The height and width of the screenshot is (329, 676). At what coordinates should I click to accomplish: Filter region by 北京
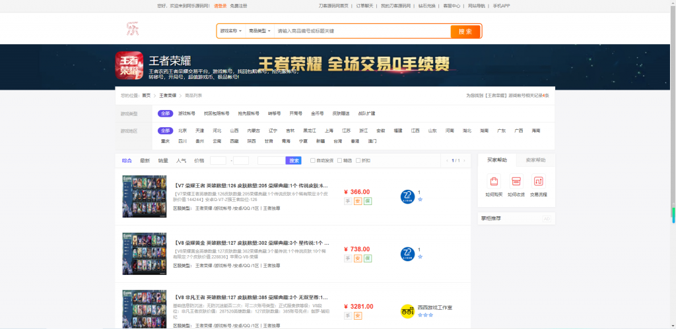tap(182, 131)
